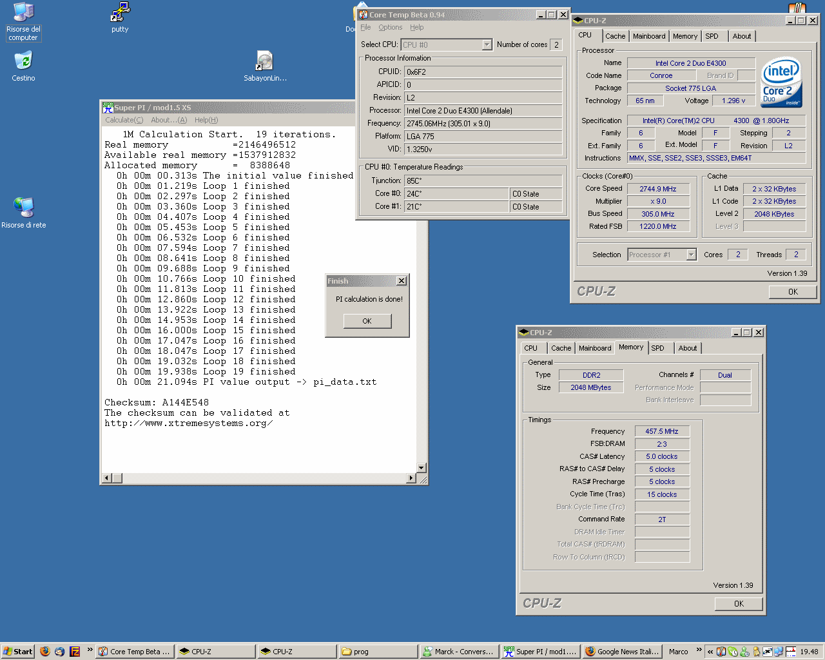
Task: Switch to Super PI / mod1 taskbar button
Action: click(x=540, y=652)
